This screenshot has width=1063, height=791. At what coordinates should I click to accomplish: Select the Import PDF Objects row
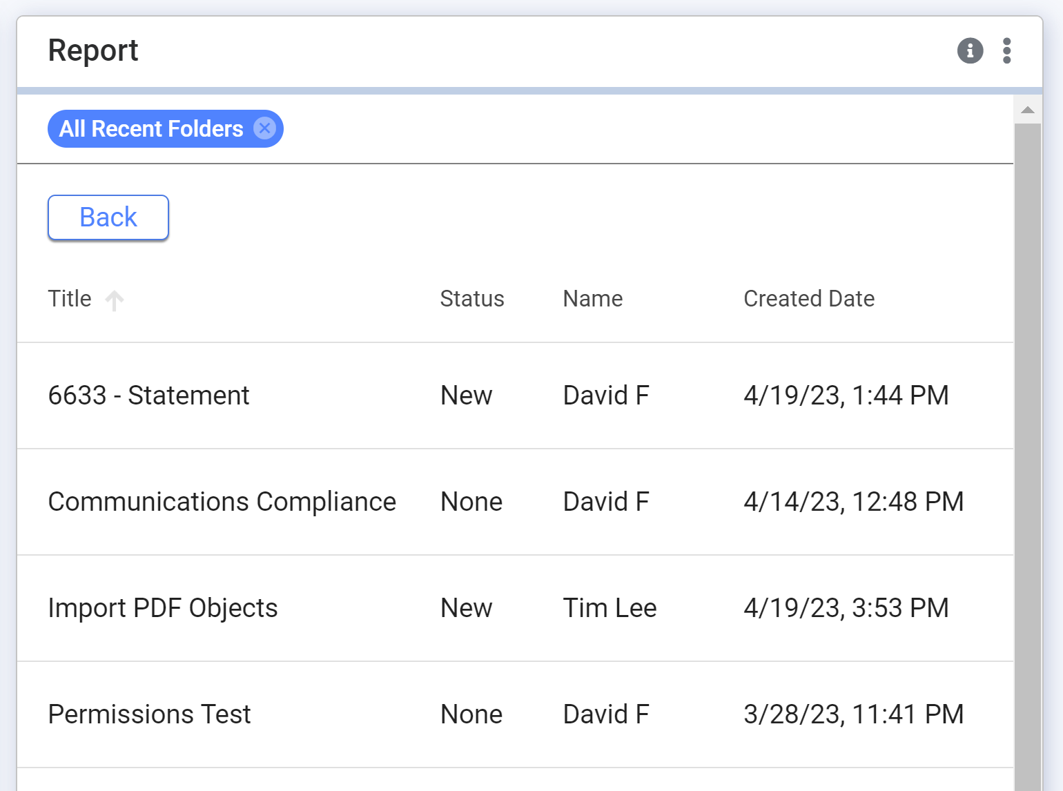click(x=163, y=608)
